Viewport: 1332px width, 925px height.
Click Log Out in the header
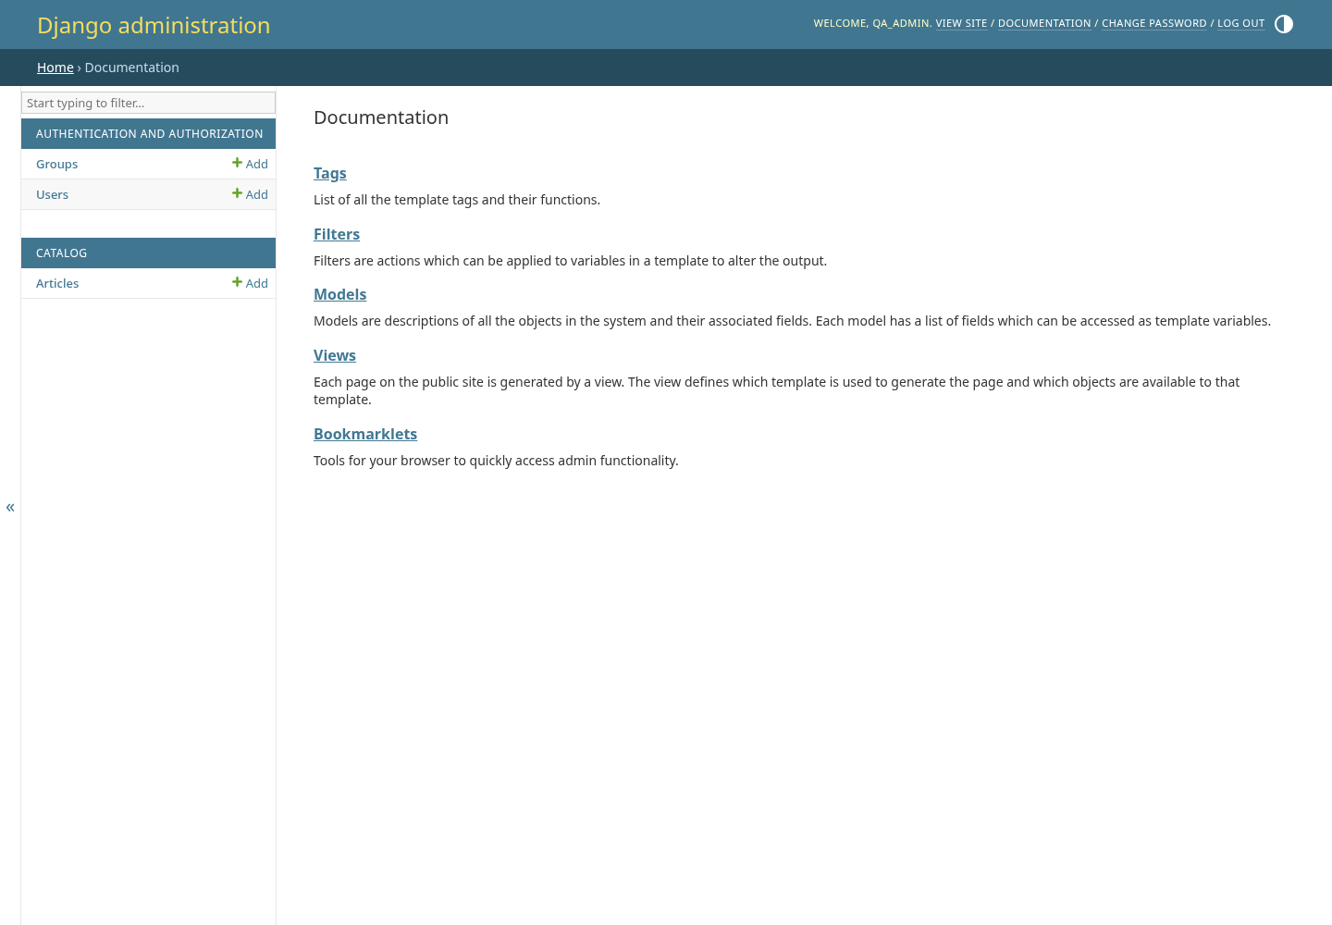(x=1240, y=23)
